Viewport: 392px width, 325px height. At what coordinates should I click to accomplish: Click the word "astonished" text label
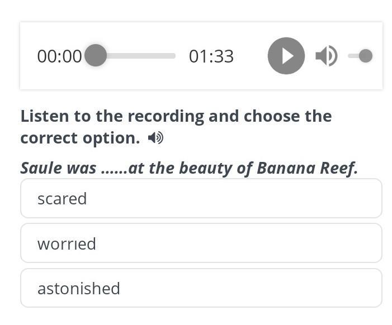pyautogui.click(x=79, y=288)
